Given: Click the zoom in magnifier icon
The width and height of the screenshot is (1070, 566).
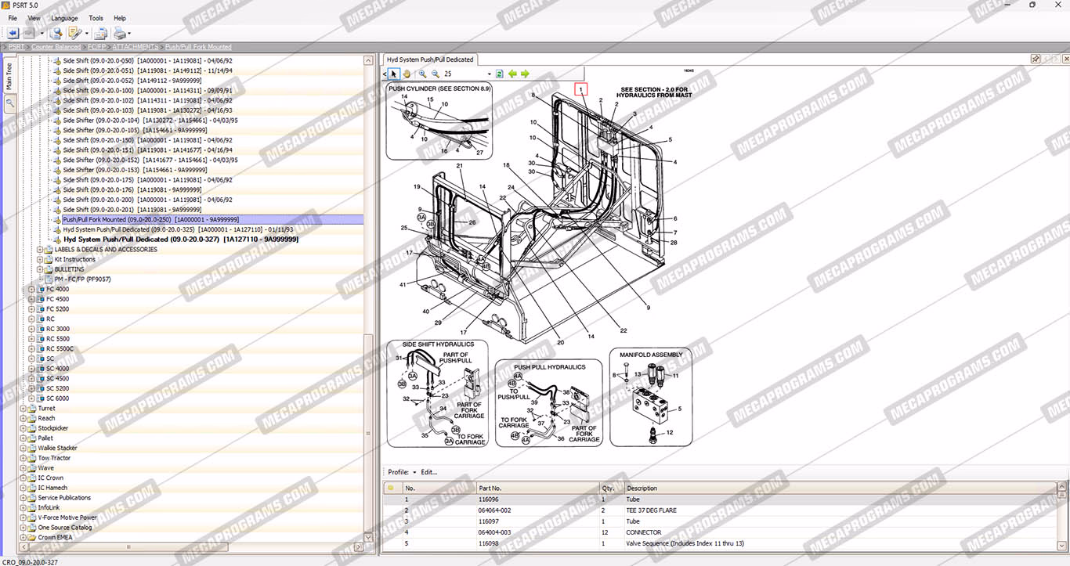Looking at the screenshot, I should (x=422, y=74).
